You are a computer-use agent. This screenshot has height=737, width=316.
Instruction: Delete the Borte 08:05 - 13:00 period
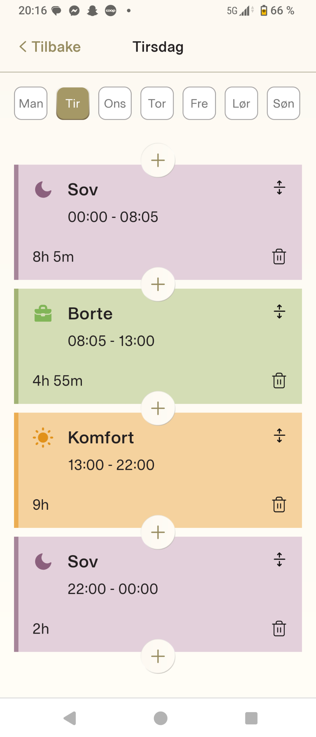pos(279,380)
